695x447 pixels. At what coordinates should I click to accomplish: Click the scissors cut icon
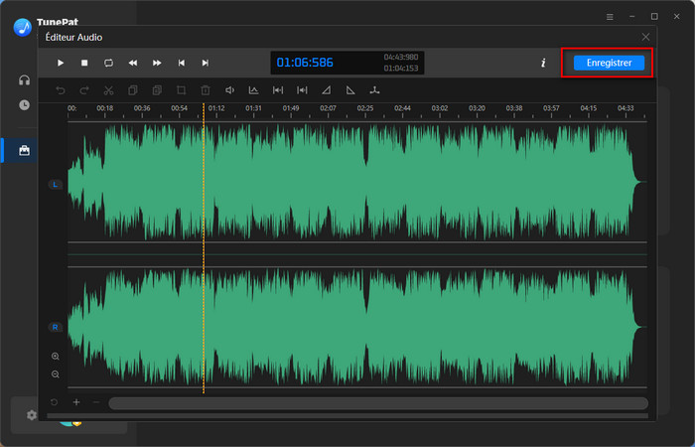109,90
